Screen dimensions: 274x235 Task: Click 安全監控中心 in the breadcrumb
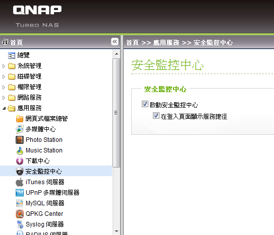[x=213, y=43]
